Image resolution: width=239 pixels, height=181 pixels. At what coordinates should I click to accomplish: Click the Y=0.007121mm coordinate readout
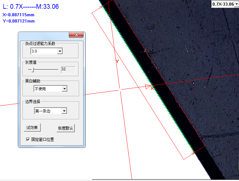[x=18, y=21]
